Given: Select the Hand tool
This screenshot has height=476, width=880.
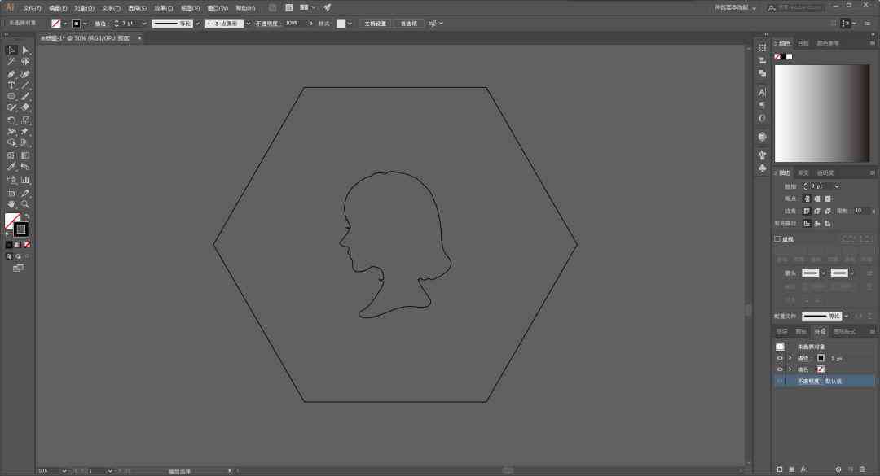Looking at the screenshot, I should point(11,205).
